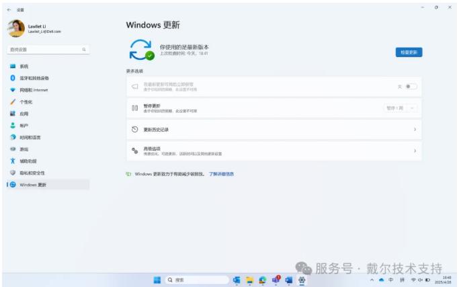Click the pause icon beside 暂停更新
459x287 pixels.
tap(134, 108)
